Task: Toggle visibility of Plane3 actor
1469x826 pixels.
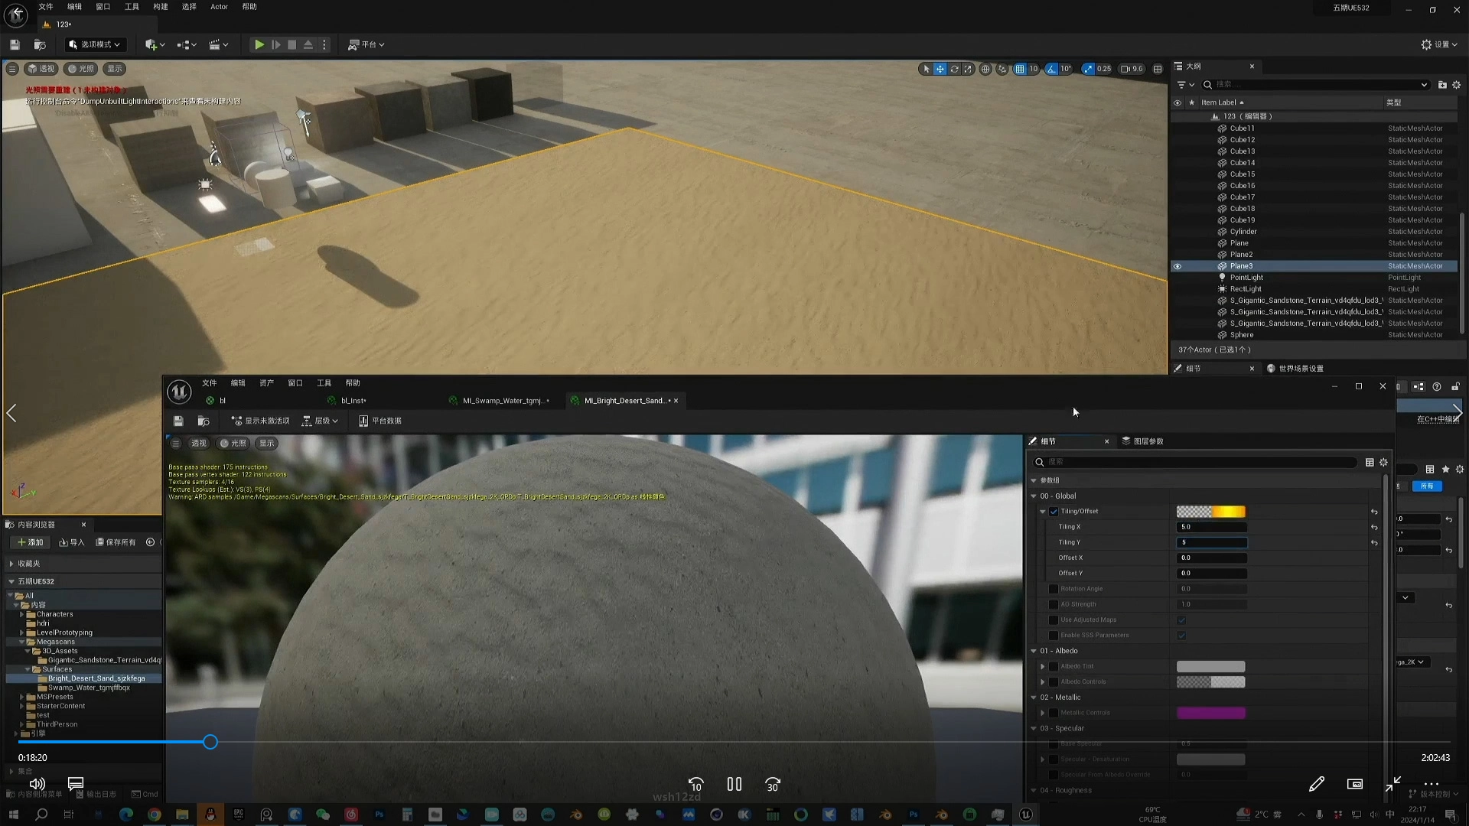Action: 1177,266
